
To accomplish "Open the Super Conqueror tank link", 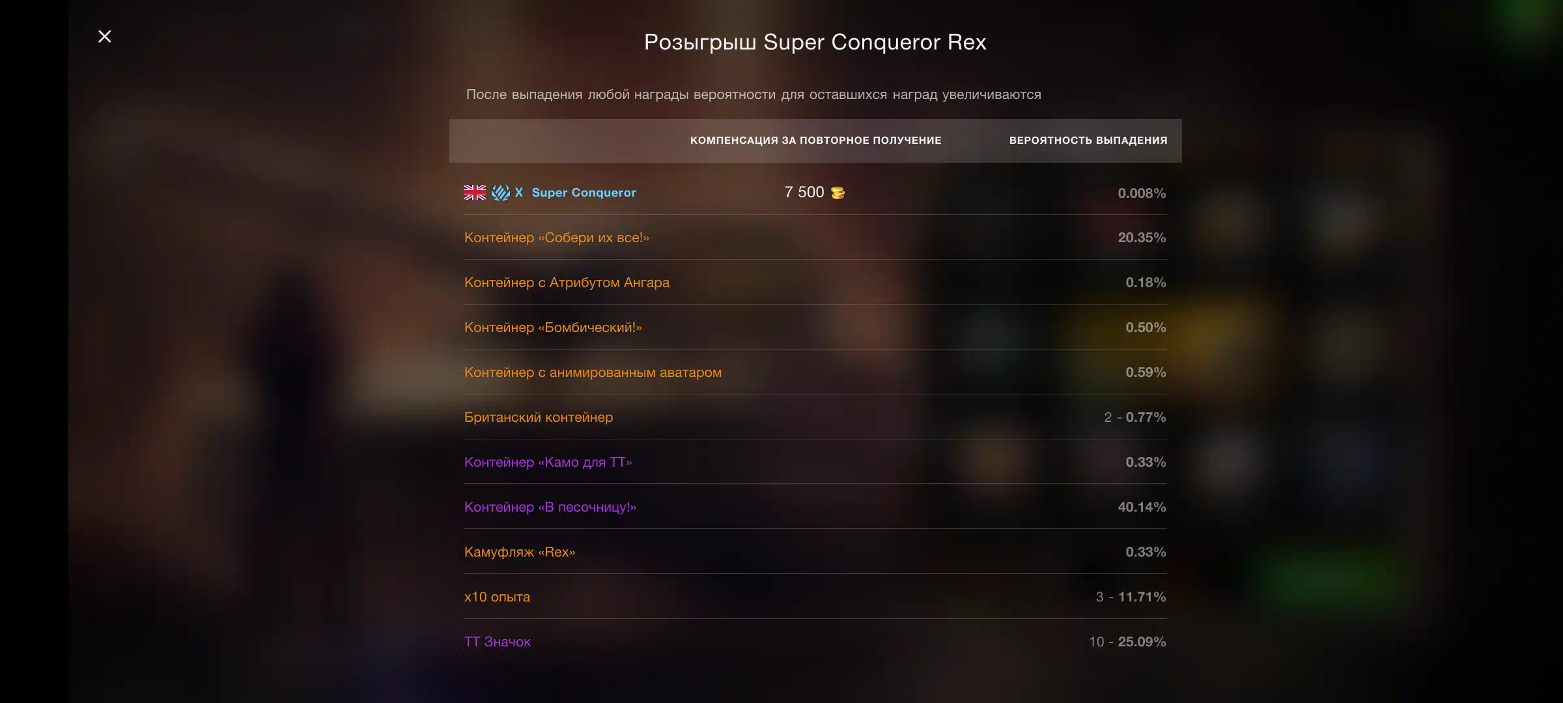I will 584,193.
